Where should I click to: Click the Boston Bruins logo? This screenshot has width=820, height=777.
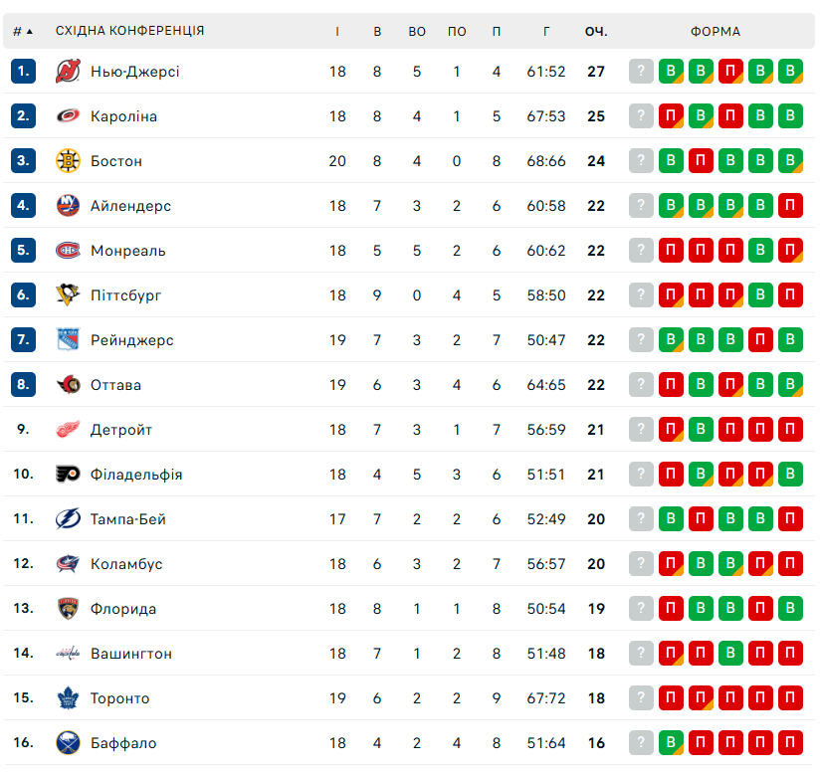68,161
